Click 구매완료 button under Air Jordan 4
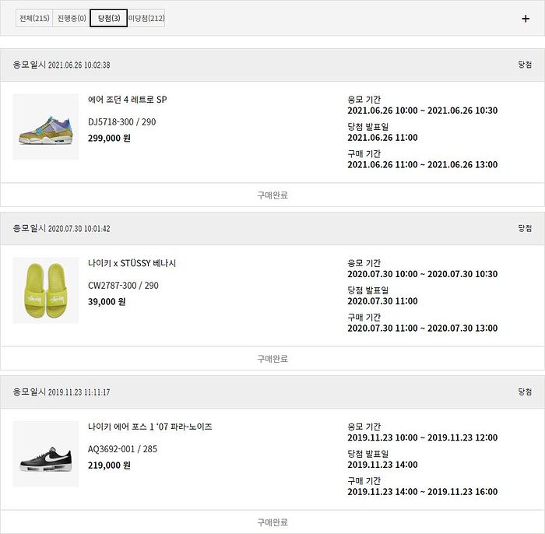545x534 pixels. point(272,195)
